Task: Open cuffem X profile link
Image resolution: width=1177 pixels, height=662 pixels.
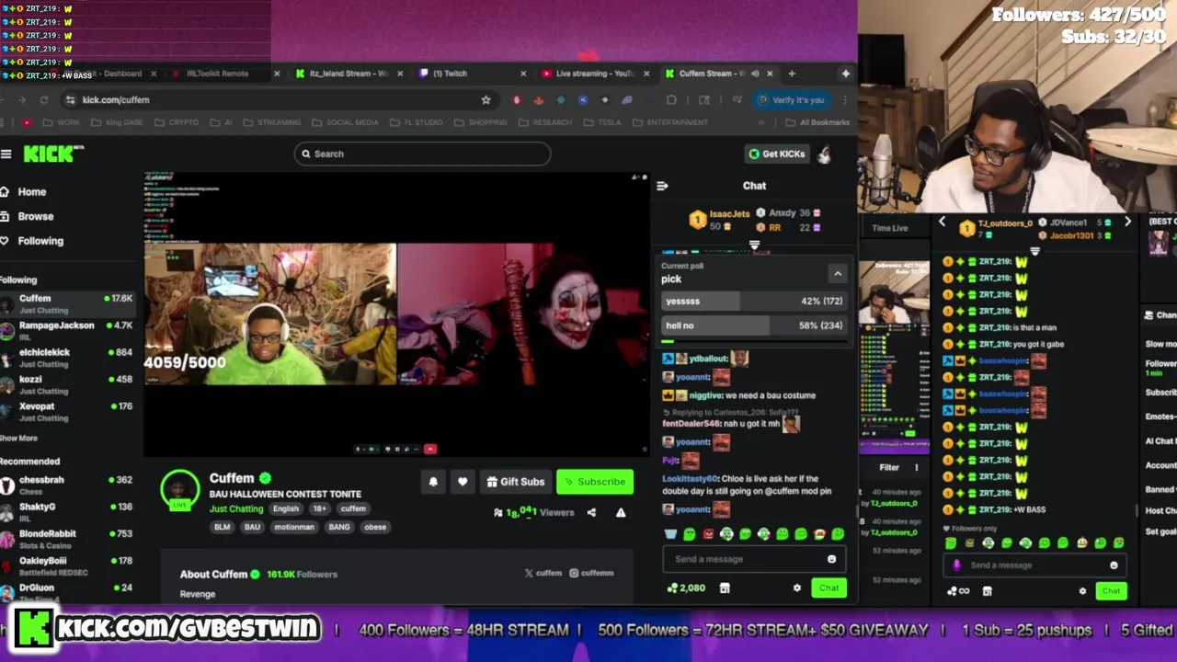Action: [x=543, y=573]
